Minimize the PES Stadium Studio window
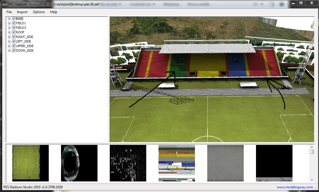319x192 pixels. coord(293,3)
